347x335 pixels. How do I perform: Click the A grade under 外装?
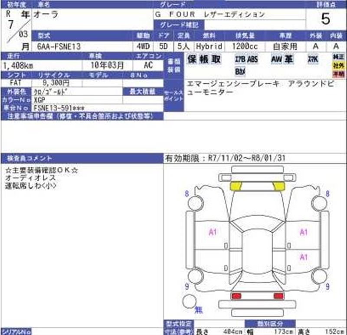click(x=316, y=46)
